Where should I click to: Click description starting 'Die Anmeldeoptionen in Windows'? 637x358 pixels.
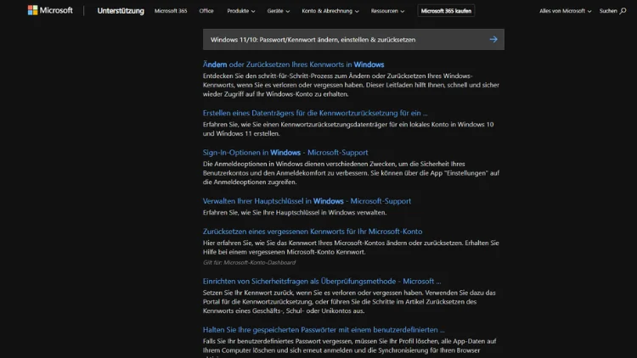(351, 173)
